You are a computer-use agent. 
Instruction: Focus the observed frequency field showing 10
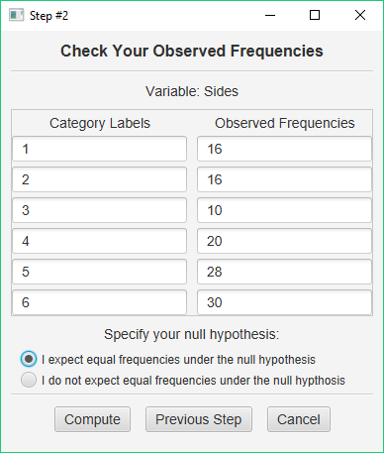(x=284, y=210)
